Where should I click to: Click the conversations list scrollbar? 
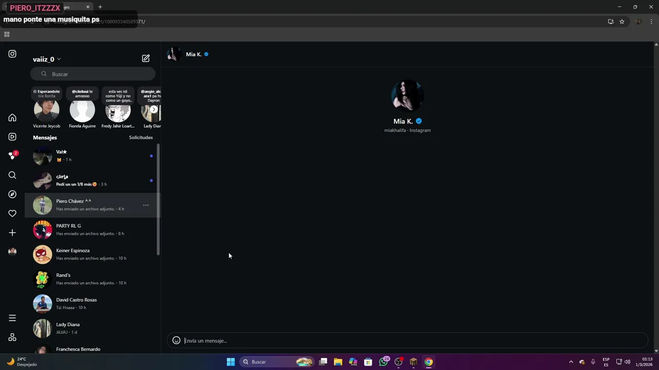[x=158, y=199]
